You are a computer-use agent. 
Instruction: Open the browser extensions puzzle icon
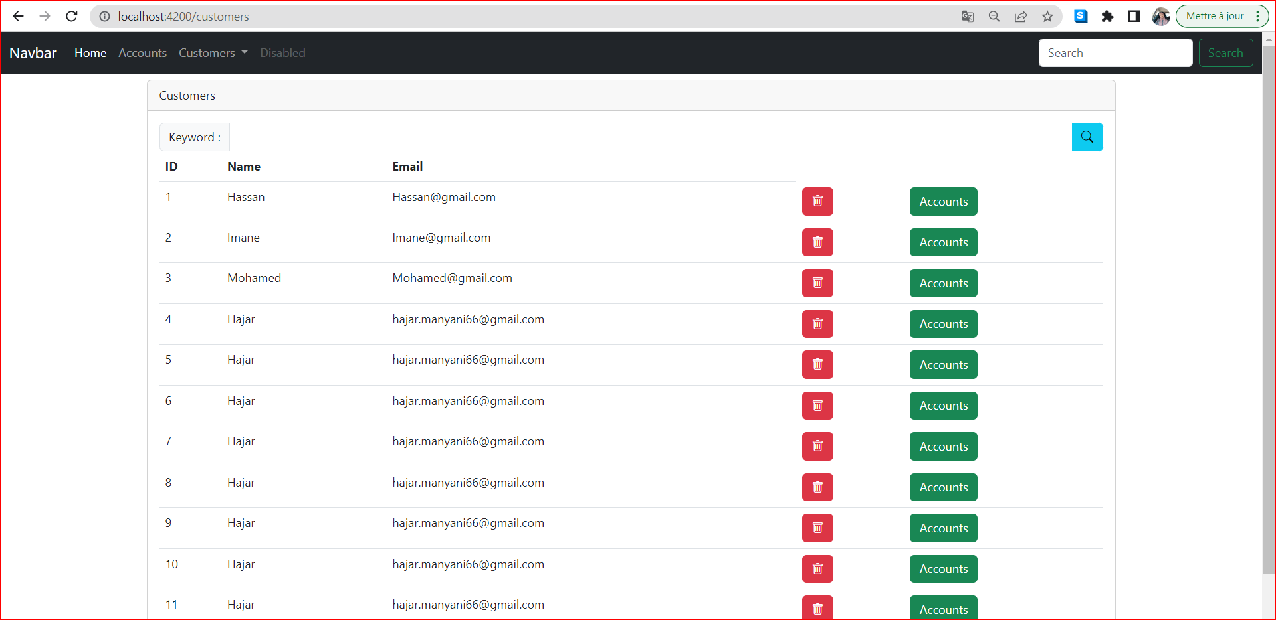1107,16
